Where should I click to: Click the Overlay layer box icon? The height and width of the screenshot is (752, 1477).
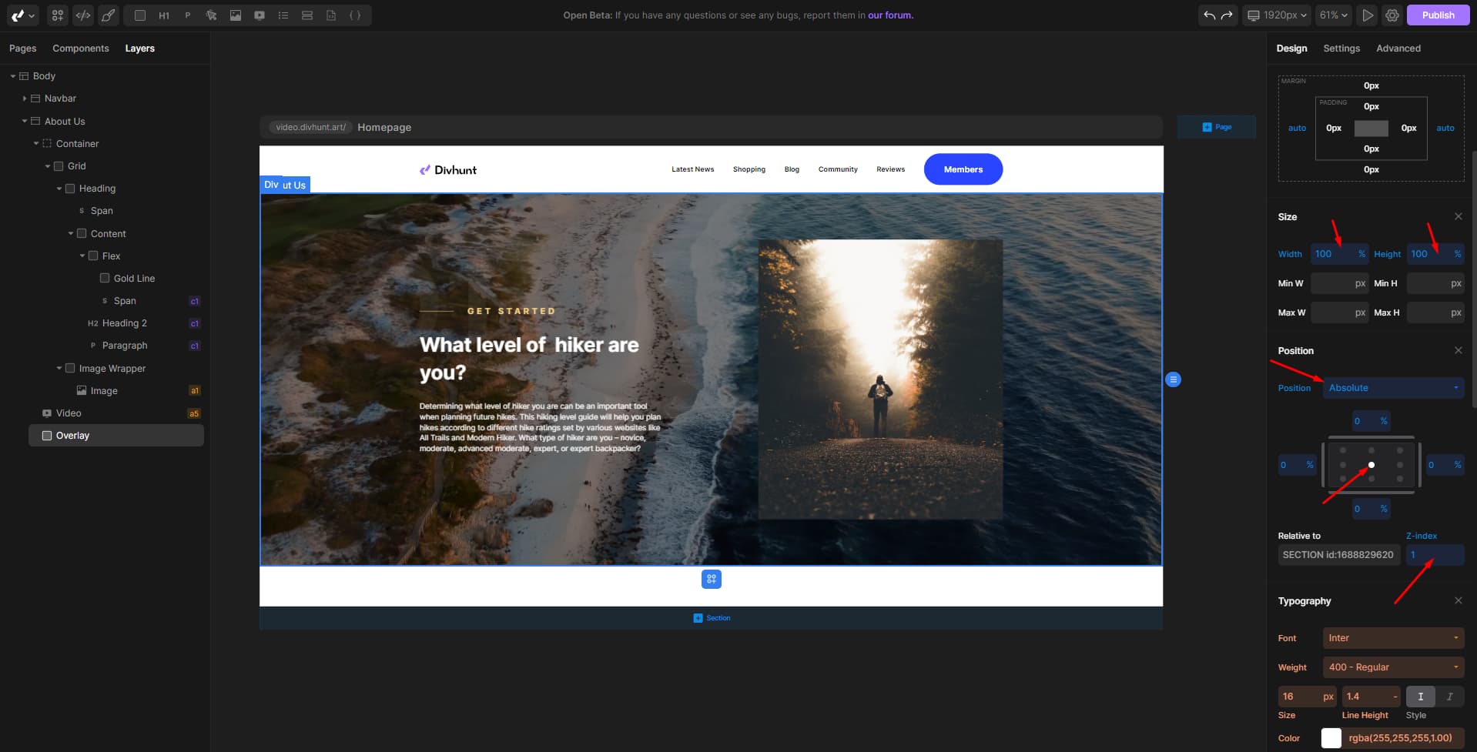point(47,436)
